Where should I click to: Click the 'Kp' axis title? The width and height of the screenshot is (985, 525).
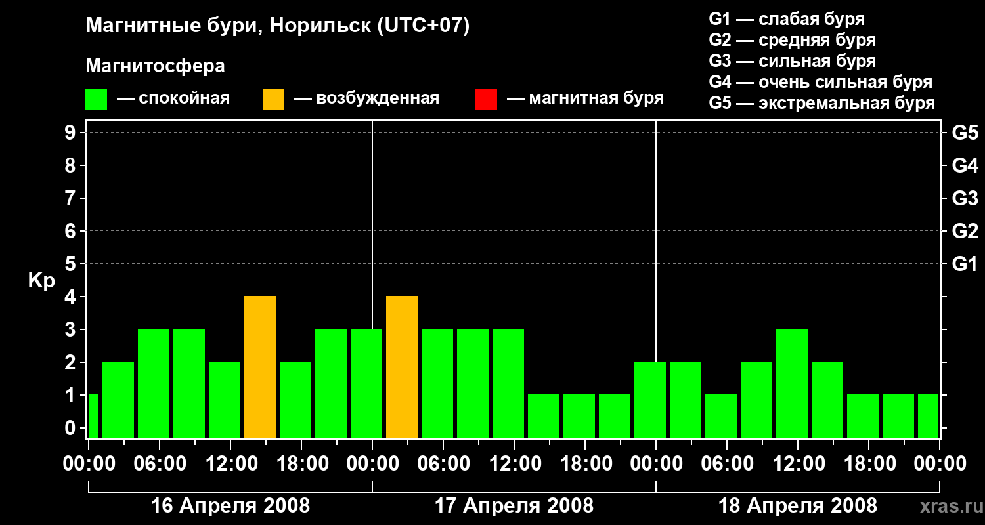pyautogui.click(x=41, y=281)
